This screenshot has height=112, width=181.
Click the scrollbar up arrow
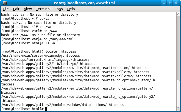[x=178, y=14]
